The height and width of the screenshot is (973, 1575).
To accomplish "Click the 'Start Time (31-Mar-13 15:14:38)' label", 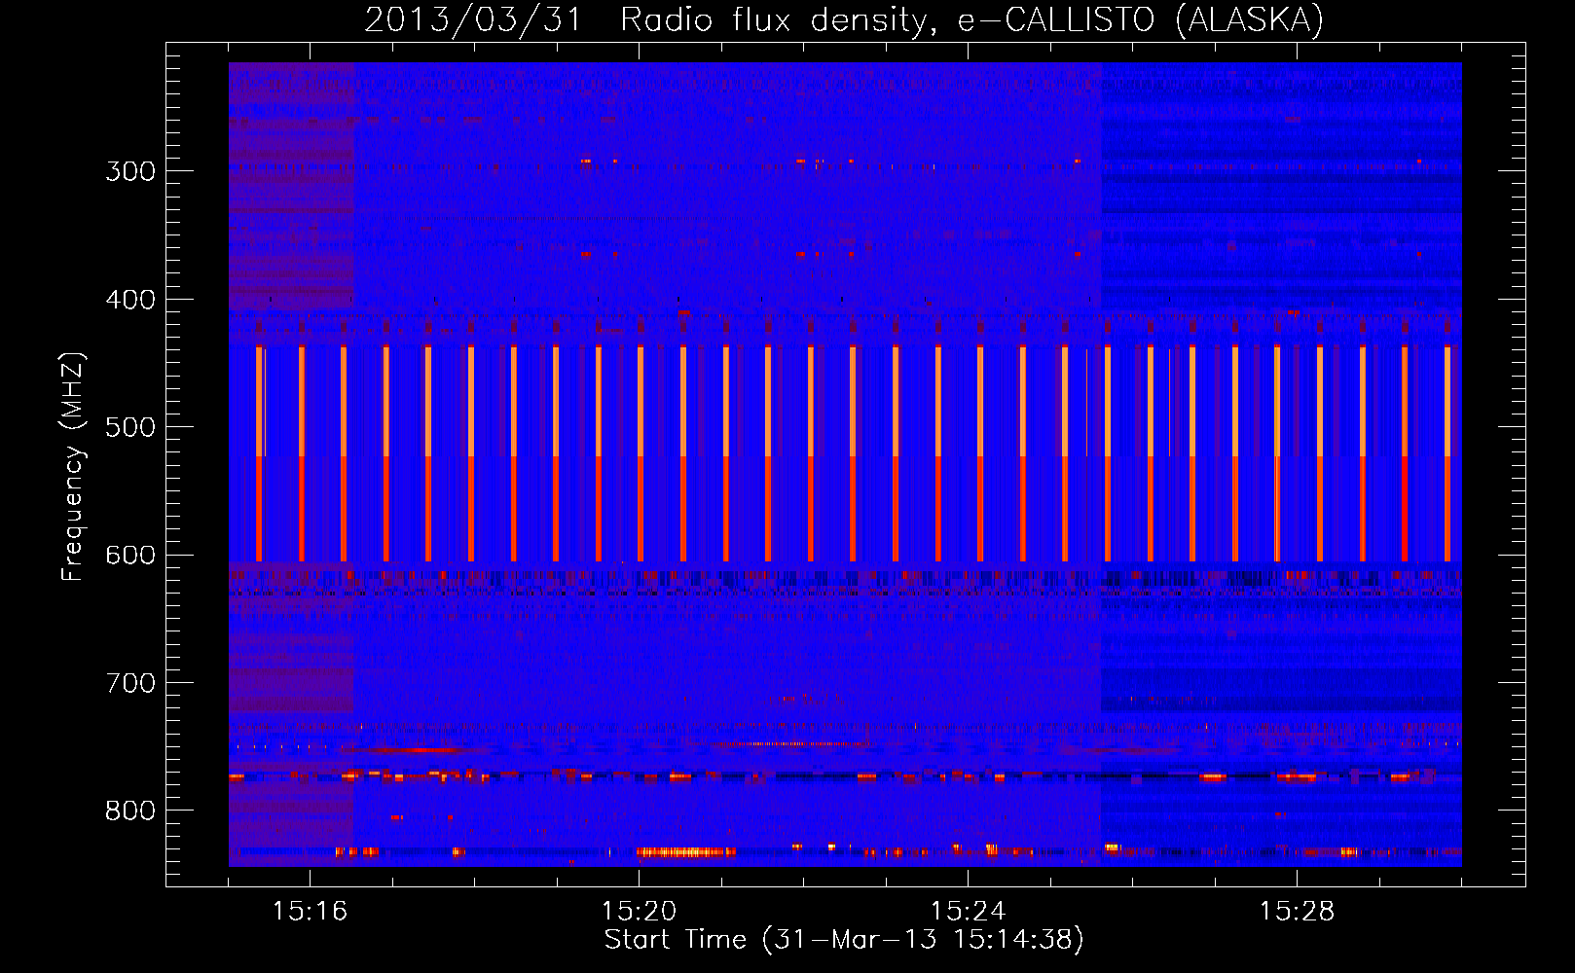I will [844, 940].
